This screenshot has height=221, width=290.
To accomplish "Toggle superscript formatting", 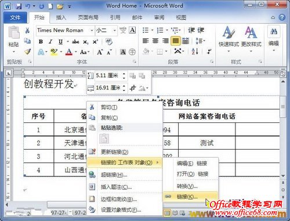I will pos(95,42).
